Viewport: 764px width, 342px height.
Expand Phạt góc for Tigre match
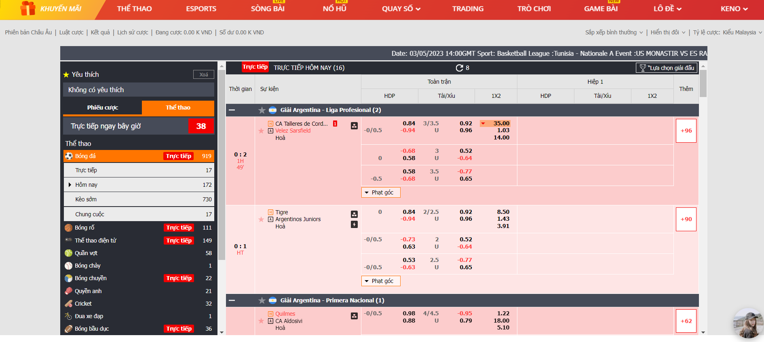pos(381,281)
